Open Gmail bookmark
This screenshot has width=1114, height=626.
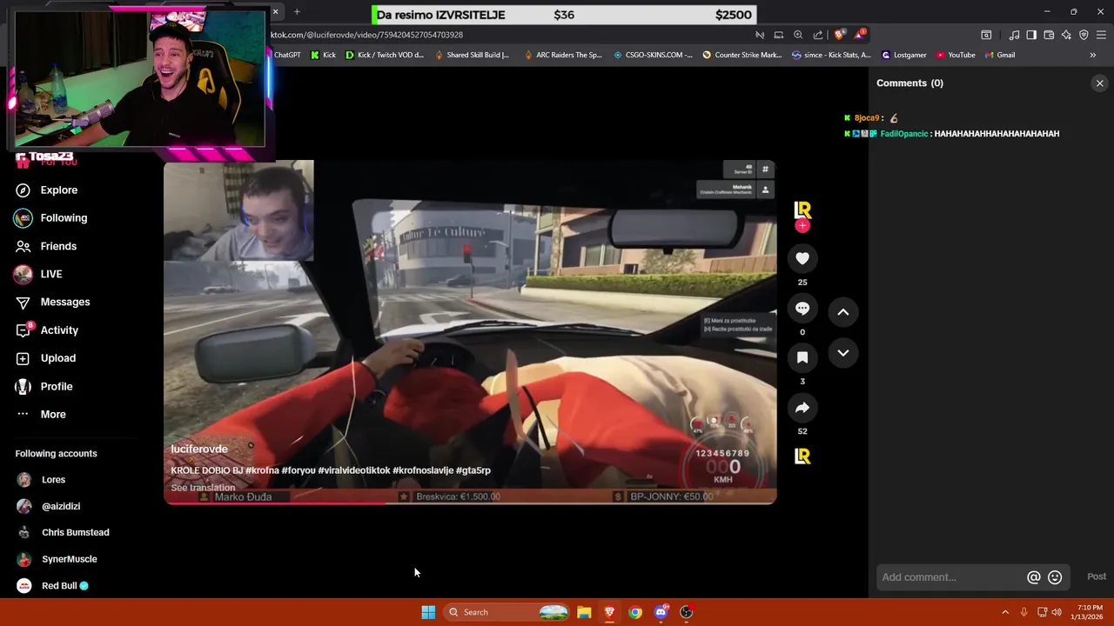pos(1000,55)
